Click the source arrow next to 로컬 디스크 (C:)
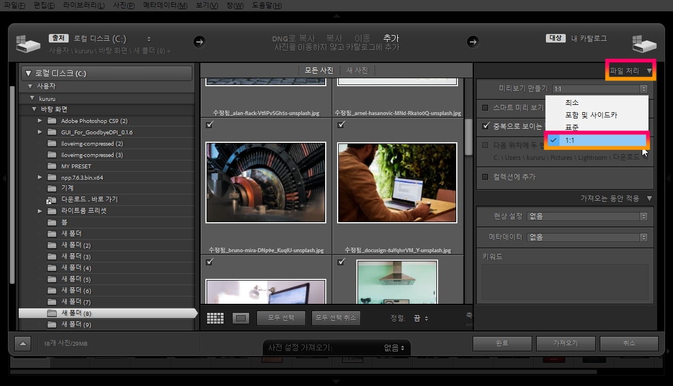 point(199,41)
